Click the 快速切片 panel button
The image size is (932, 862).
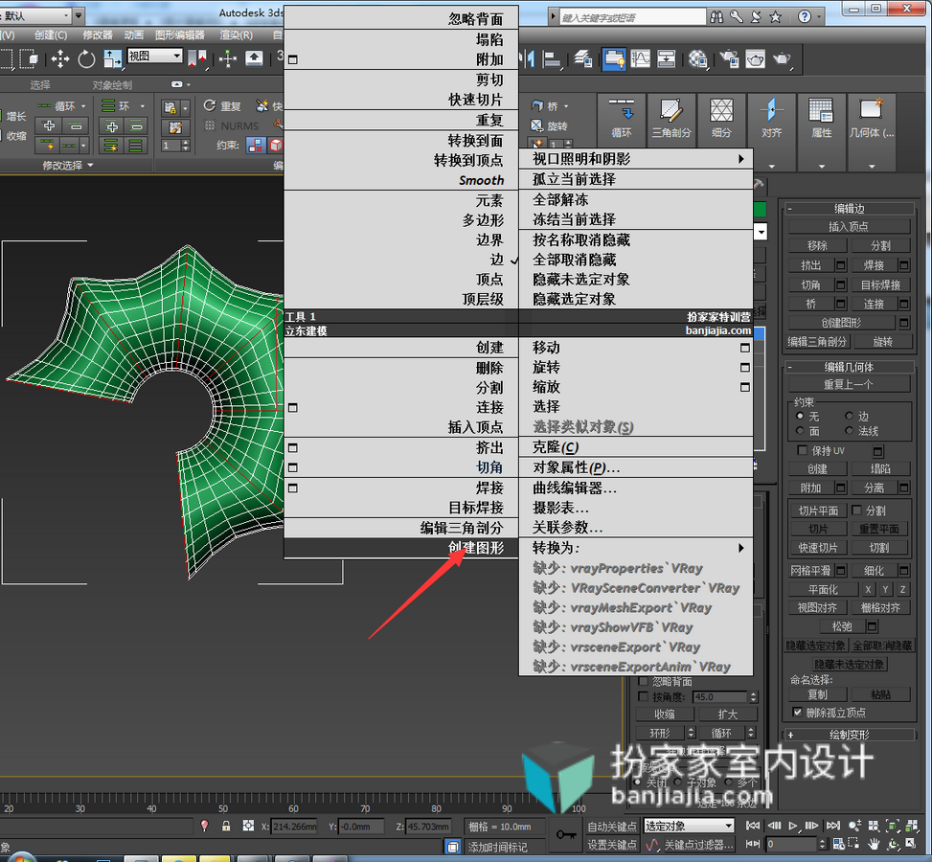click(x=818, y=548)
